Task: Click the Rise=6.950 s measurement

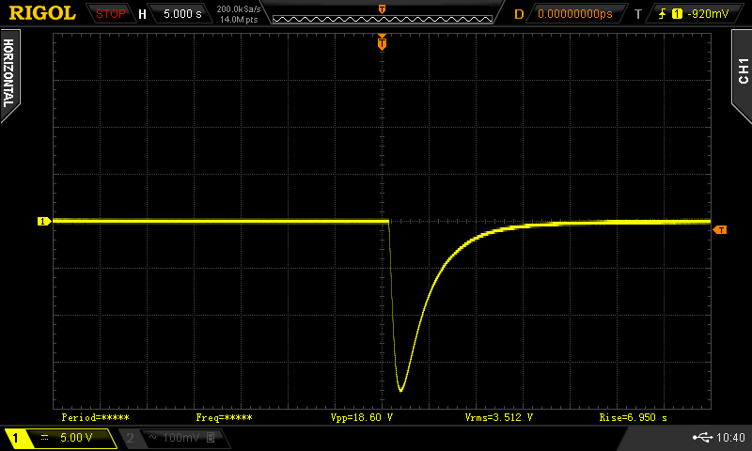Action: pos(633,417)
